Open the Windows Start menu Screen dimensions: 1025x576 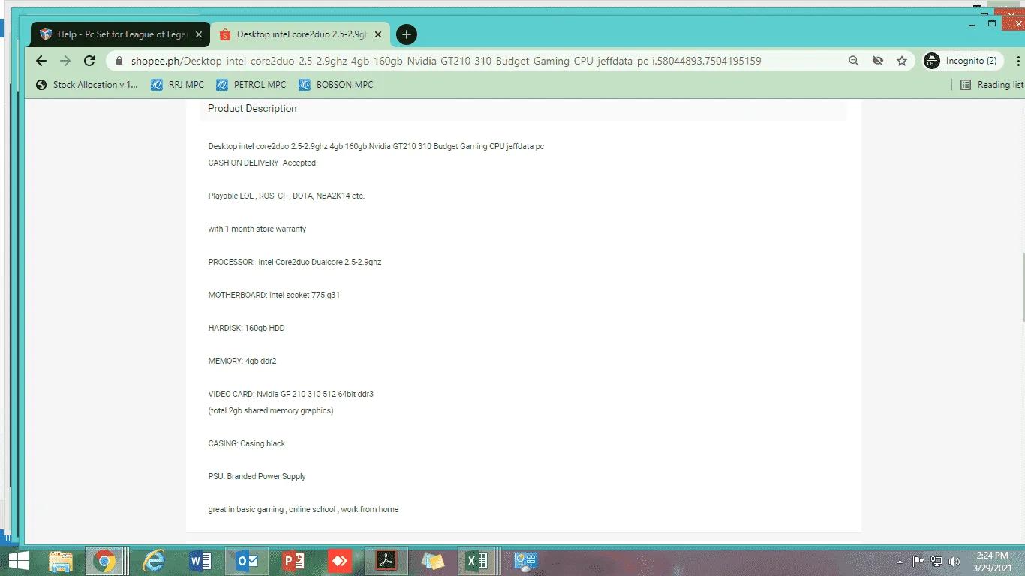click(18, 561)
